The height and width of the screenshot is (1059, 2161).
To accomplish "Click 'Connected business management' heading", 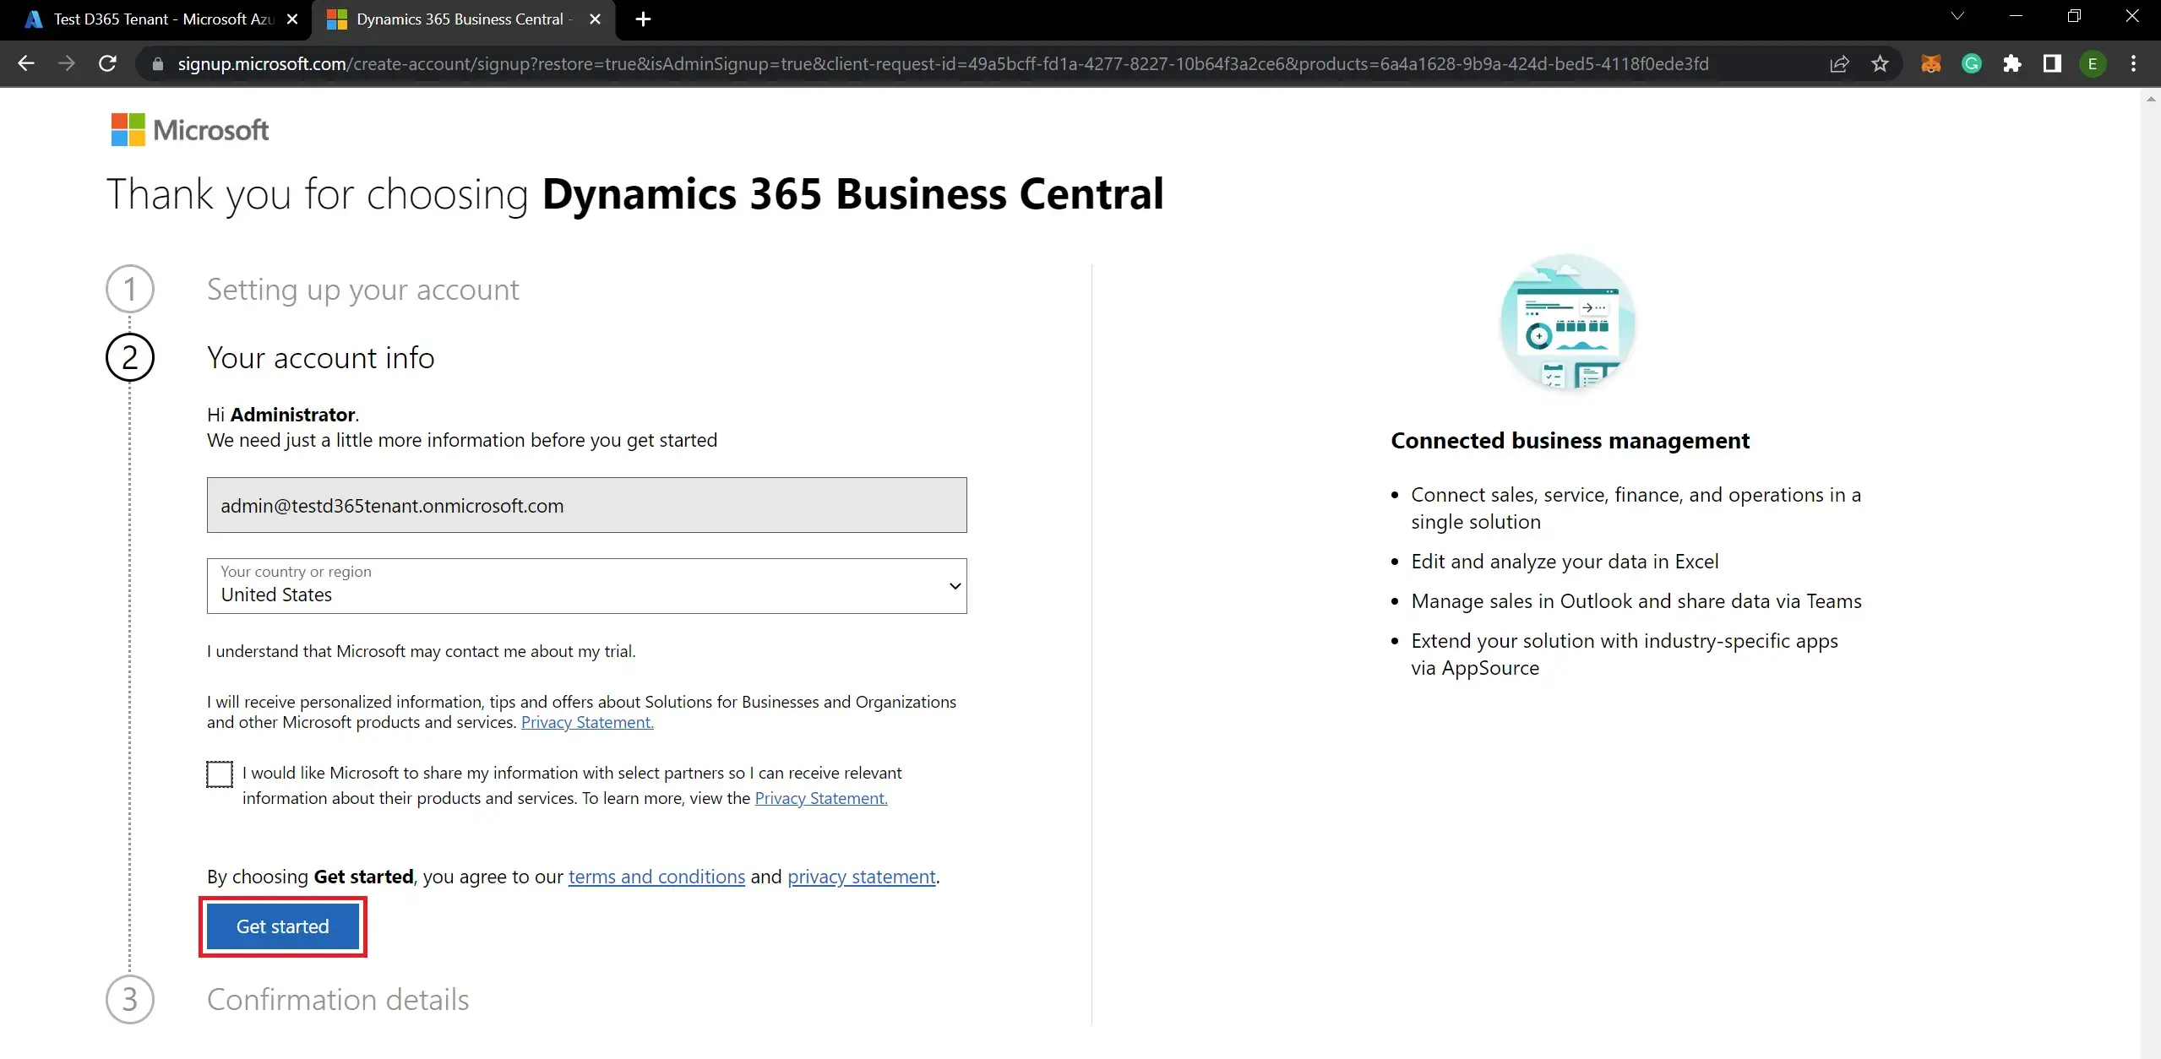I will tap(1570, 441).
